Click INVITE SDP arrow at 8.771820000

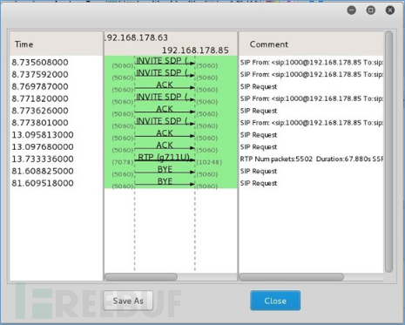(x=165, y=98)
